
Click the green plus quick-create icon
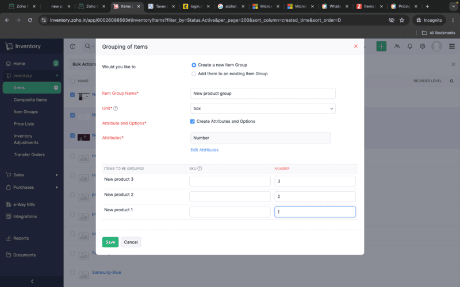pyautogui.click(x=381, y=46)
